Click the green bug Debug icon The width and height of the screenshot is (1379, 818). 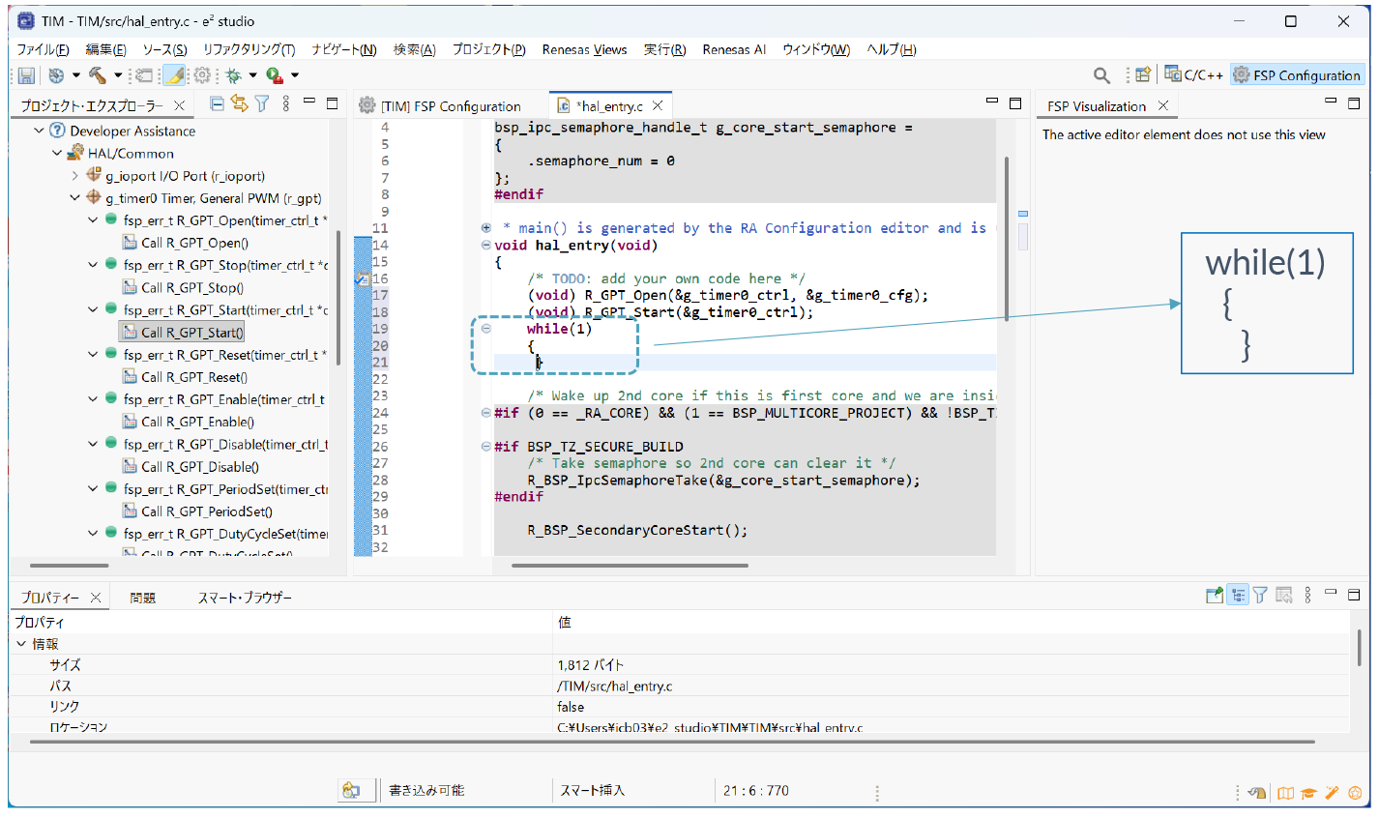pos(233,75)
